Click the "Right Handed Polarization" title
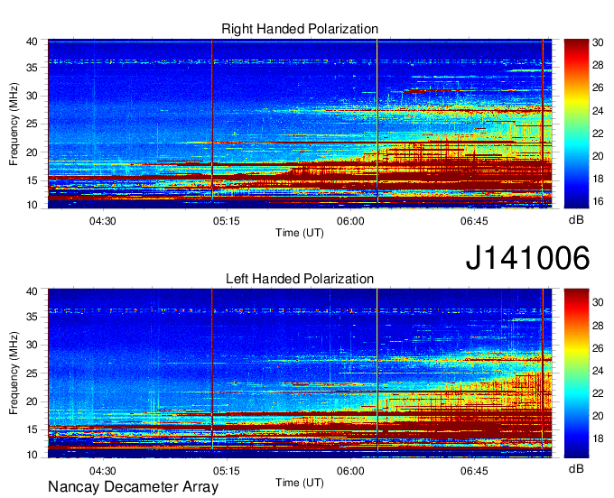 [300, 29]
